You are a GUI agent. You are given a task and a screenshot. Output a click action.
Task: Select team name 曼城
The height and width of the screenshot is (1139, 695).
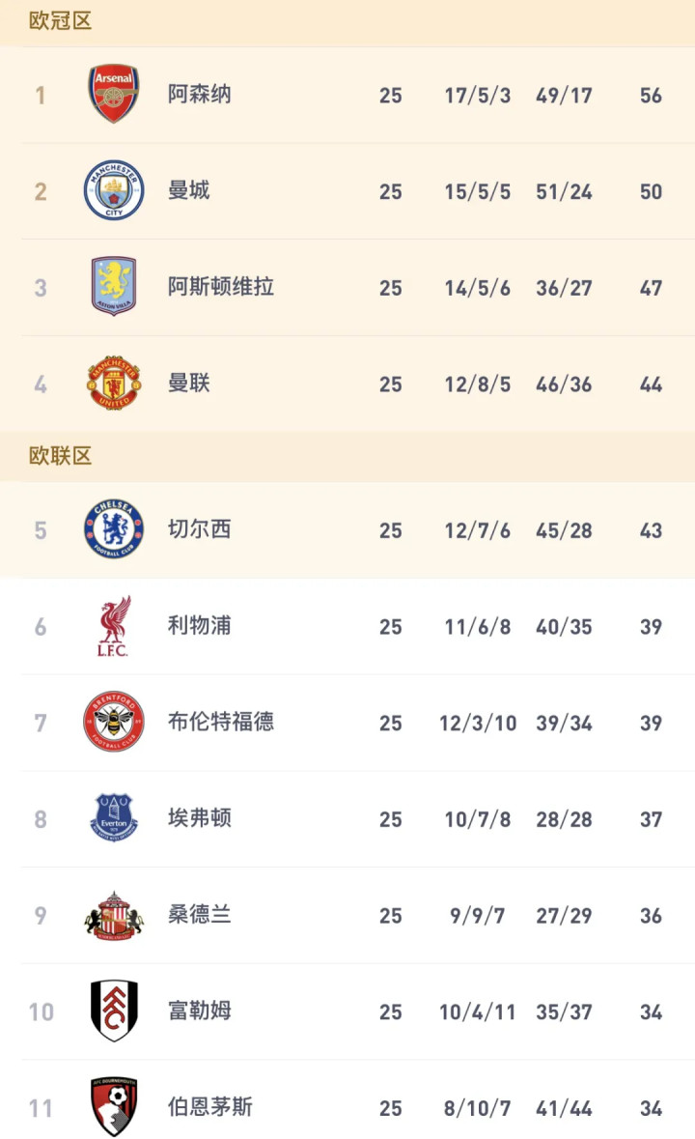coord(188,190)
